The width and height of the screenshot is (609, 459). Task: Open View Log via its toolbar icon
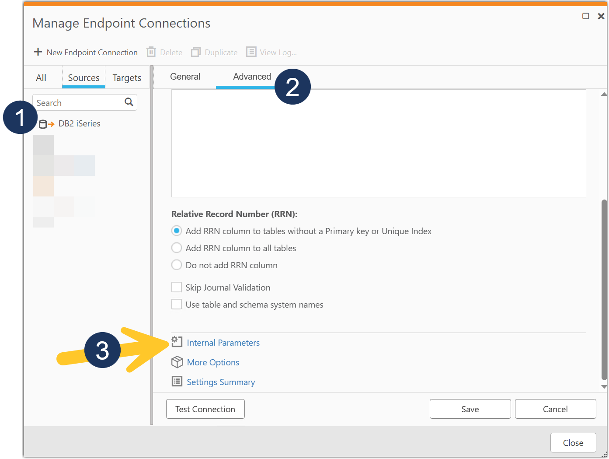pos(251,52)
